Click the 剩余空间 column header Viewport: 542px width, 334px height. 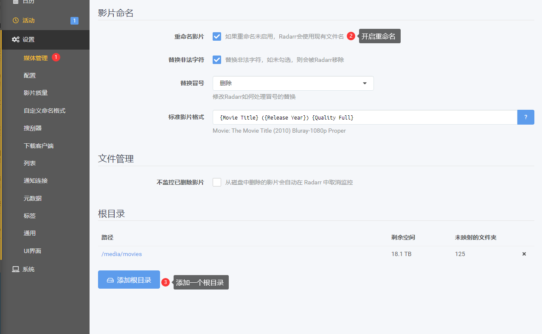403,237
